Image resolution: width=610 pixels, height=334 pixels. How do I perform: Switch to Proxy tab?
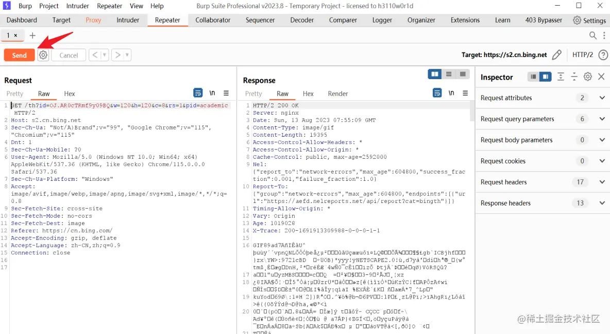[93, 20]
